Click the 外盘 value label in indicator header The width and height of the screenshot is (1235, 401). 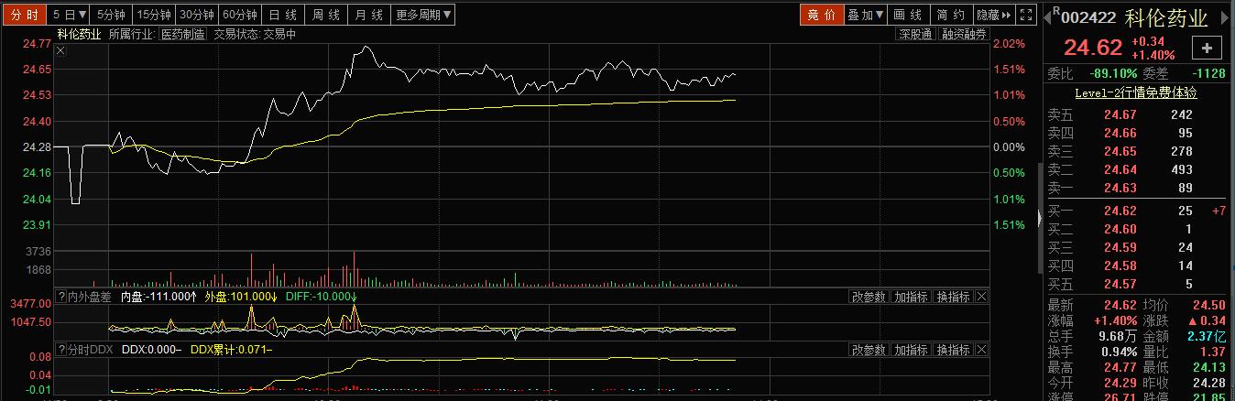(x=241, y=297)
